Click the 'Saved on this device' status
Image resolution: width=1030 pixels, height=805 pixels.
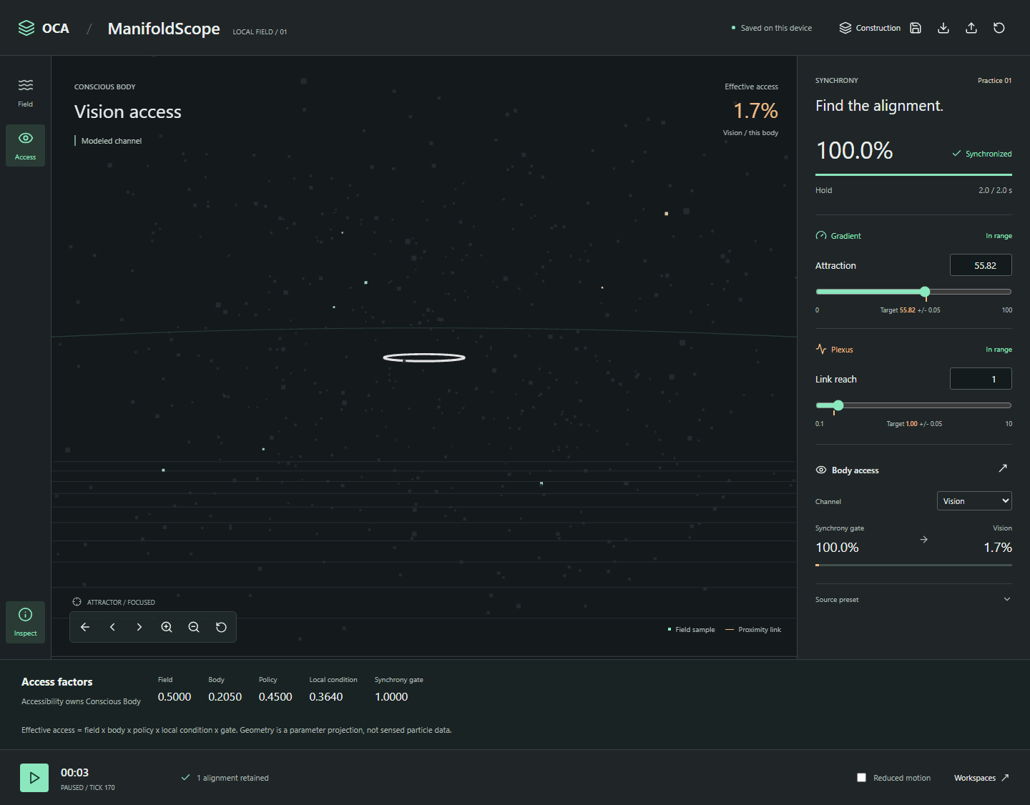click(x=776, y=28)
